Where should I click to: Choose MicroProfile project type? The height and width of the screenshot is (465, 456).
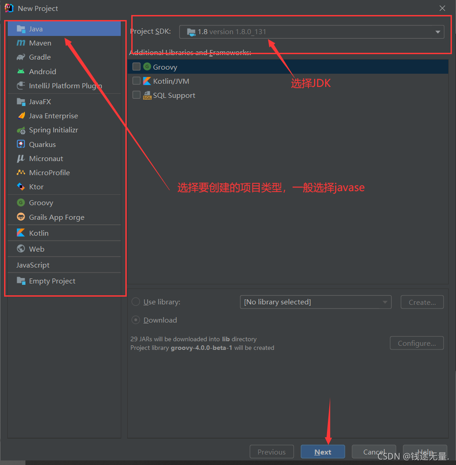64,172
